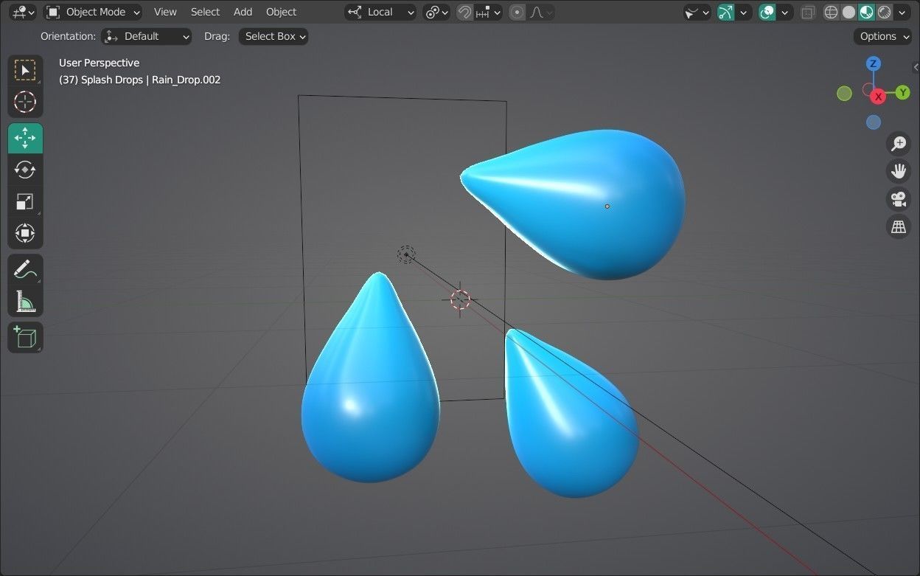Toggle snapping magnet icon
This screenshot has height=576, width=920.
pyautogui.click(x=464, y=12)
